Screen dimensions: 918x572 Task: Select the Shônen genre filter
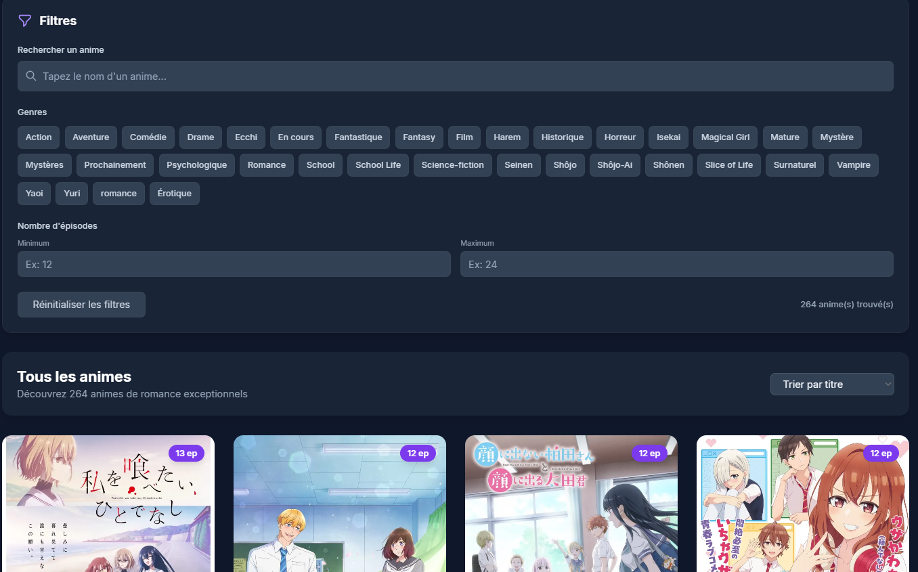[668, 165]
